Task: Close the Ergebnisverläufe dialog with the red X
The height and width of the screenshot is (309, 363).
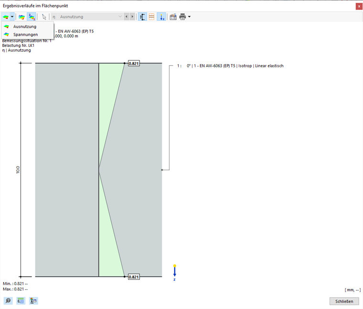Action: 359,6
